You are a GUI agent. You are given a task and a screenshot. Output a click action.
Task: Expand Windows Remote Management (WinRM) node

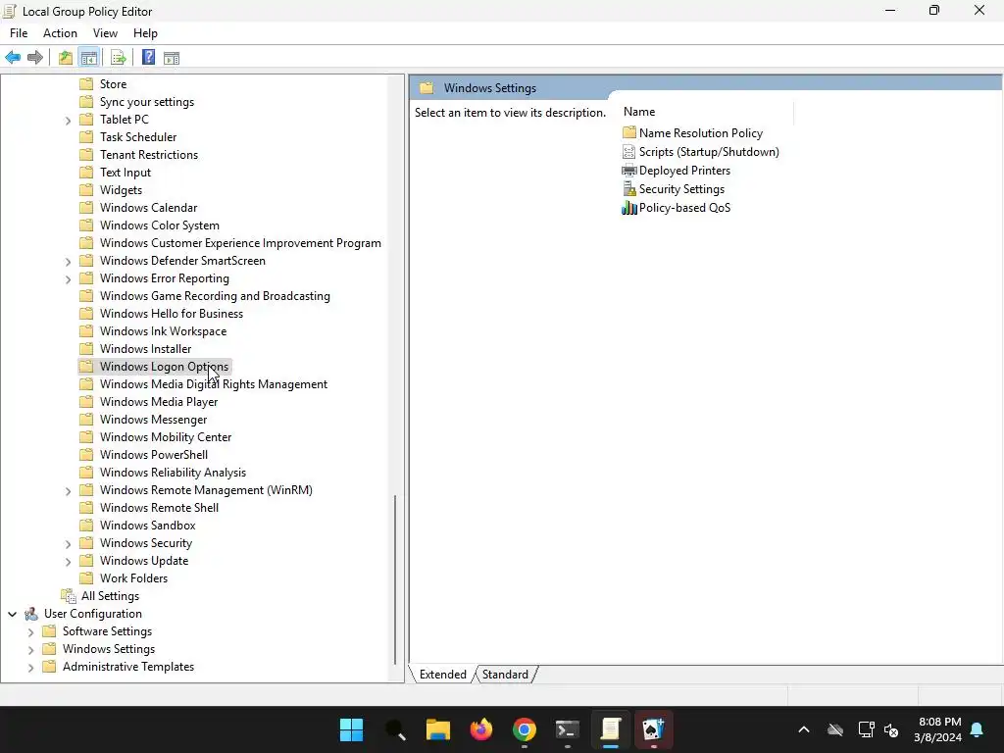point(68,490)
